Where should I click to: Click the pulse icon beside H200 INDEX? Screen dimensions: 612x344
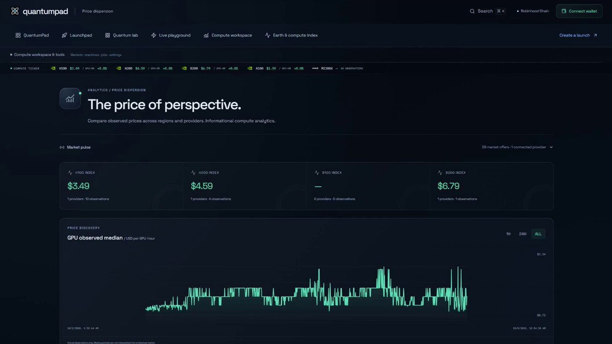point(193,173)
